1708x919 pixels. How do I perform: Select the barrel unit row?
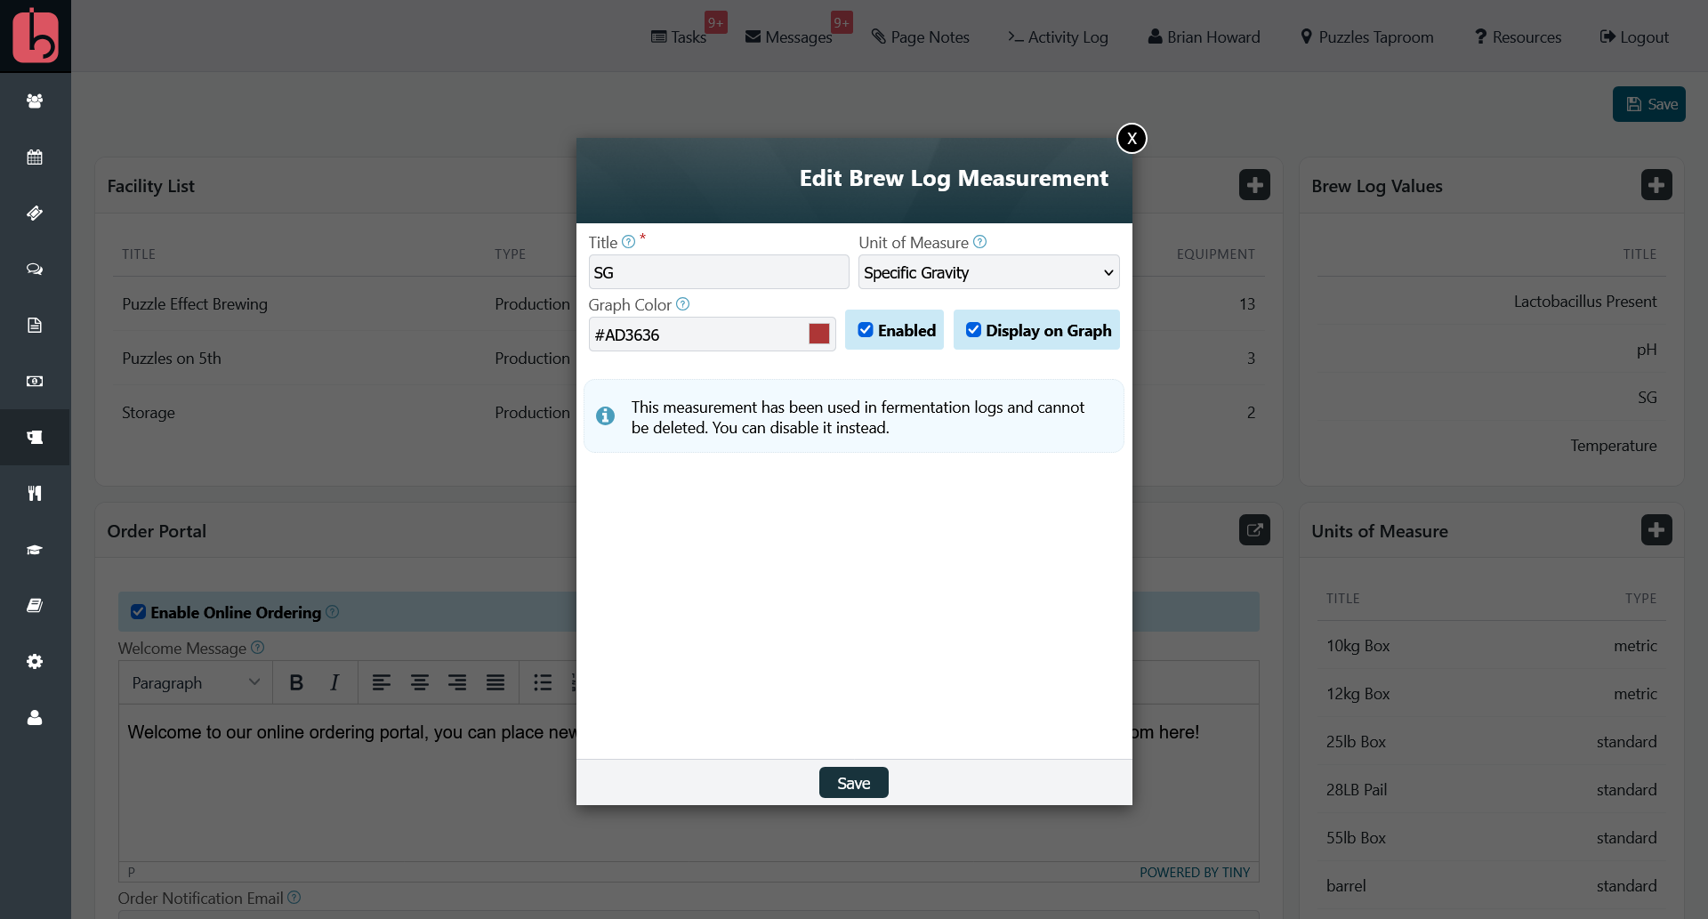tap(1492, 886)
